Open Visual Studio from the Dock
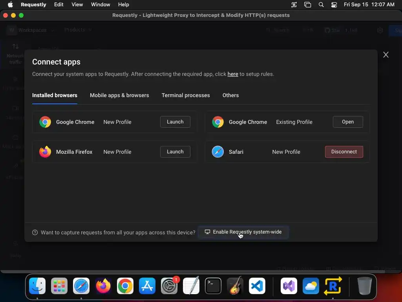 tap(289, 286)
